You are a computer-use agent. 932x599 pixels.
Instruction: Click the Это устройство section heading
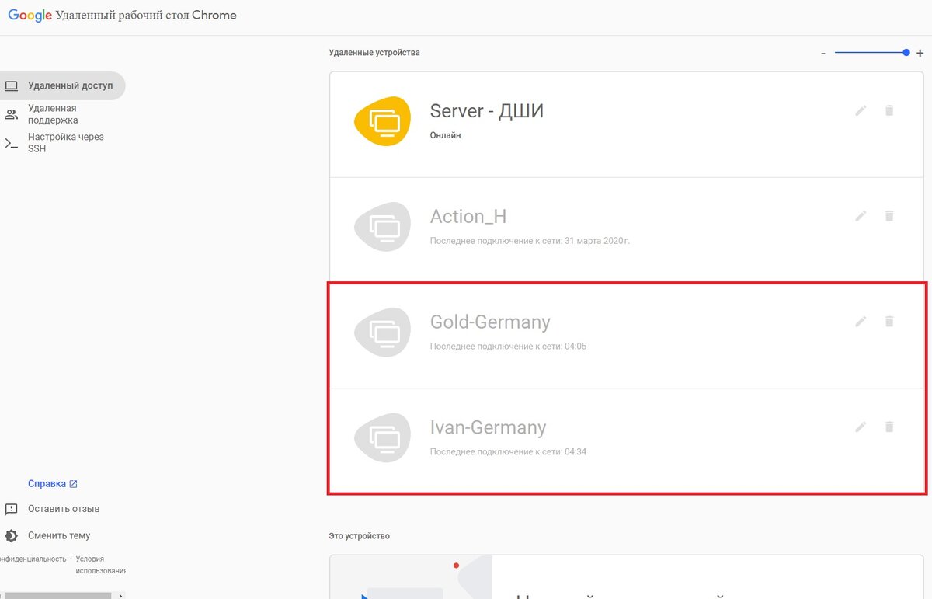click(x=360, y=536)
